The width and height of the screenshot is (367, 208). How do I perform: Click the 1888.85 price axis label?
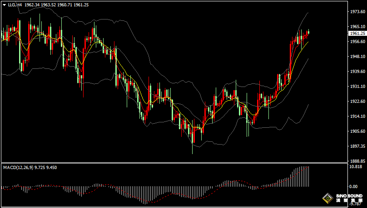[357, 161]
